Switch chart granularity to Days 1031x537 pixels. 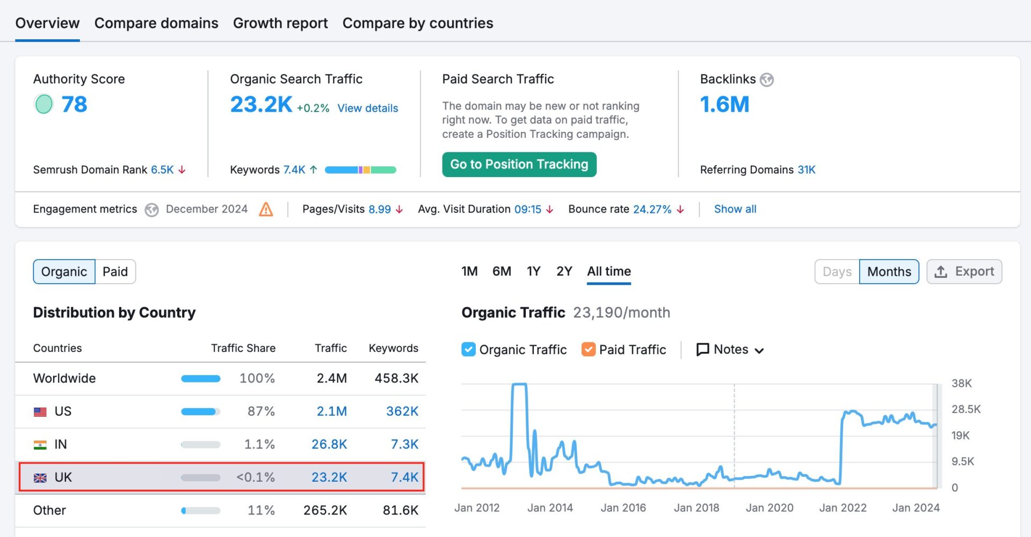coord(837,271)
